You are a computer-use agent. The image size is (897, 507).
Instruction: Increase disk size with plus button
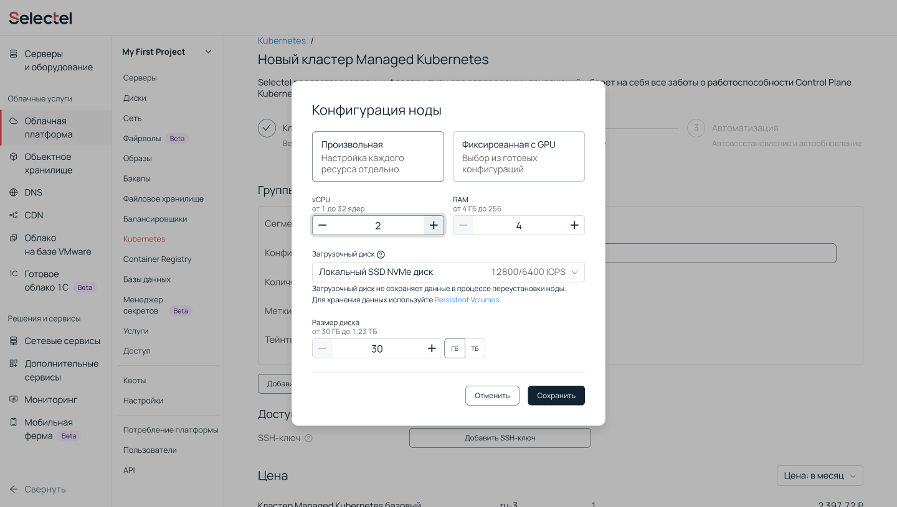pos(432,348)
